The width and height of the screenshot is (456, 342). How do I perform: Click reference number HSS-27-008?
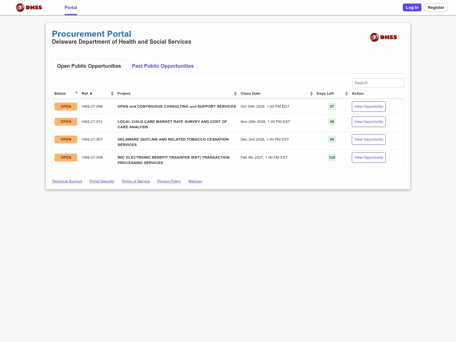[x=92, y=157]
